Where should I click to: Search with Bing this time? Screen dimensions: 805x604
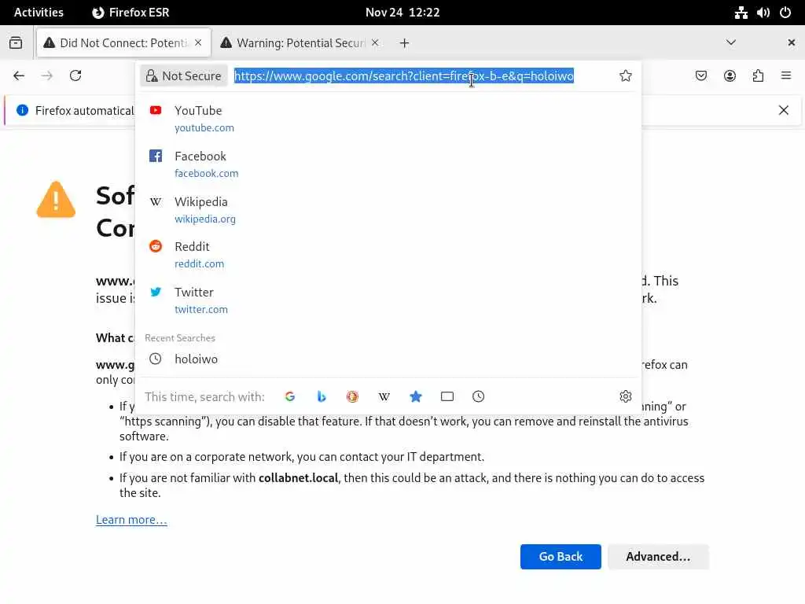[322, 396]
